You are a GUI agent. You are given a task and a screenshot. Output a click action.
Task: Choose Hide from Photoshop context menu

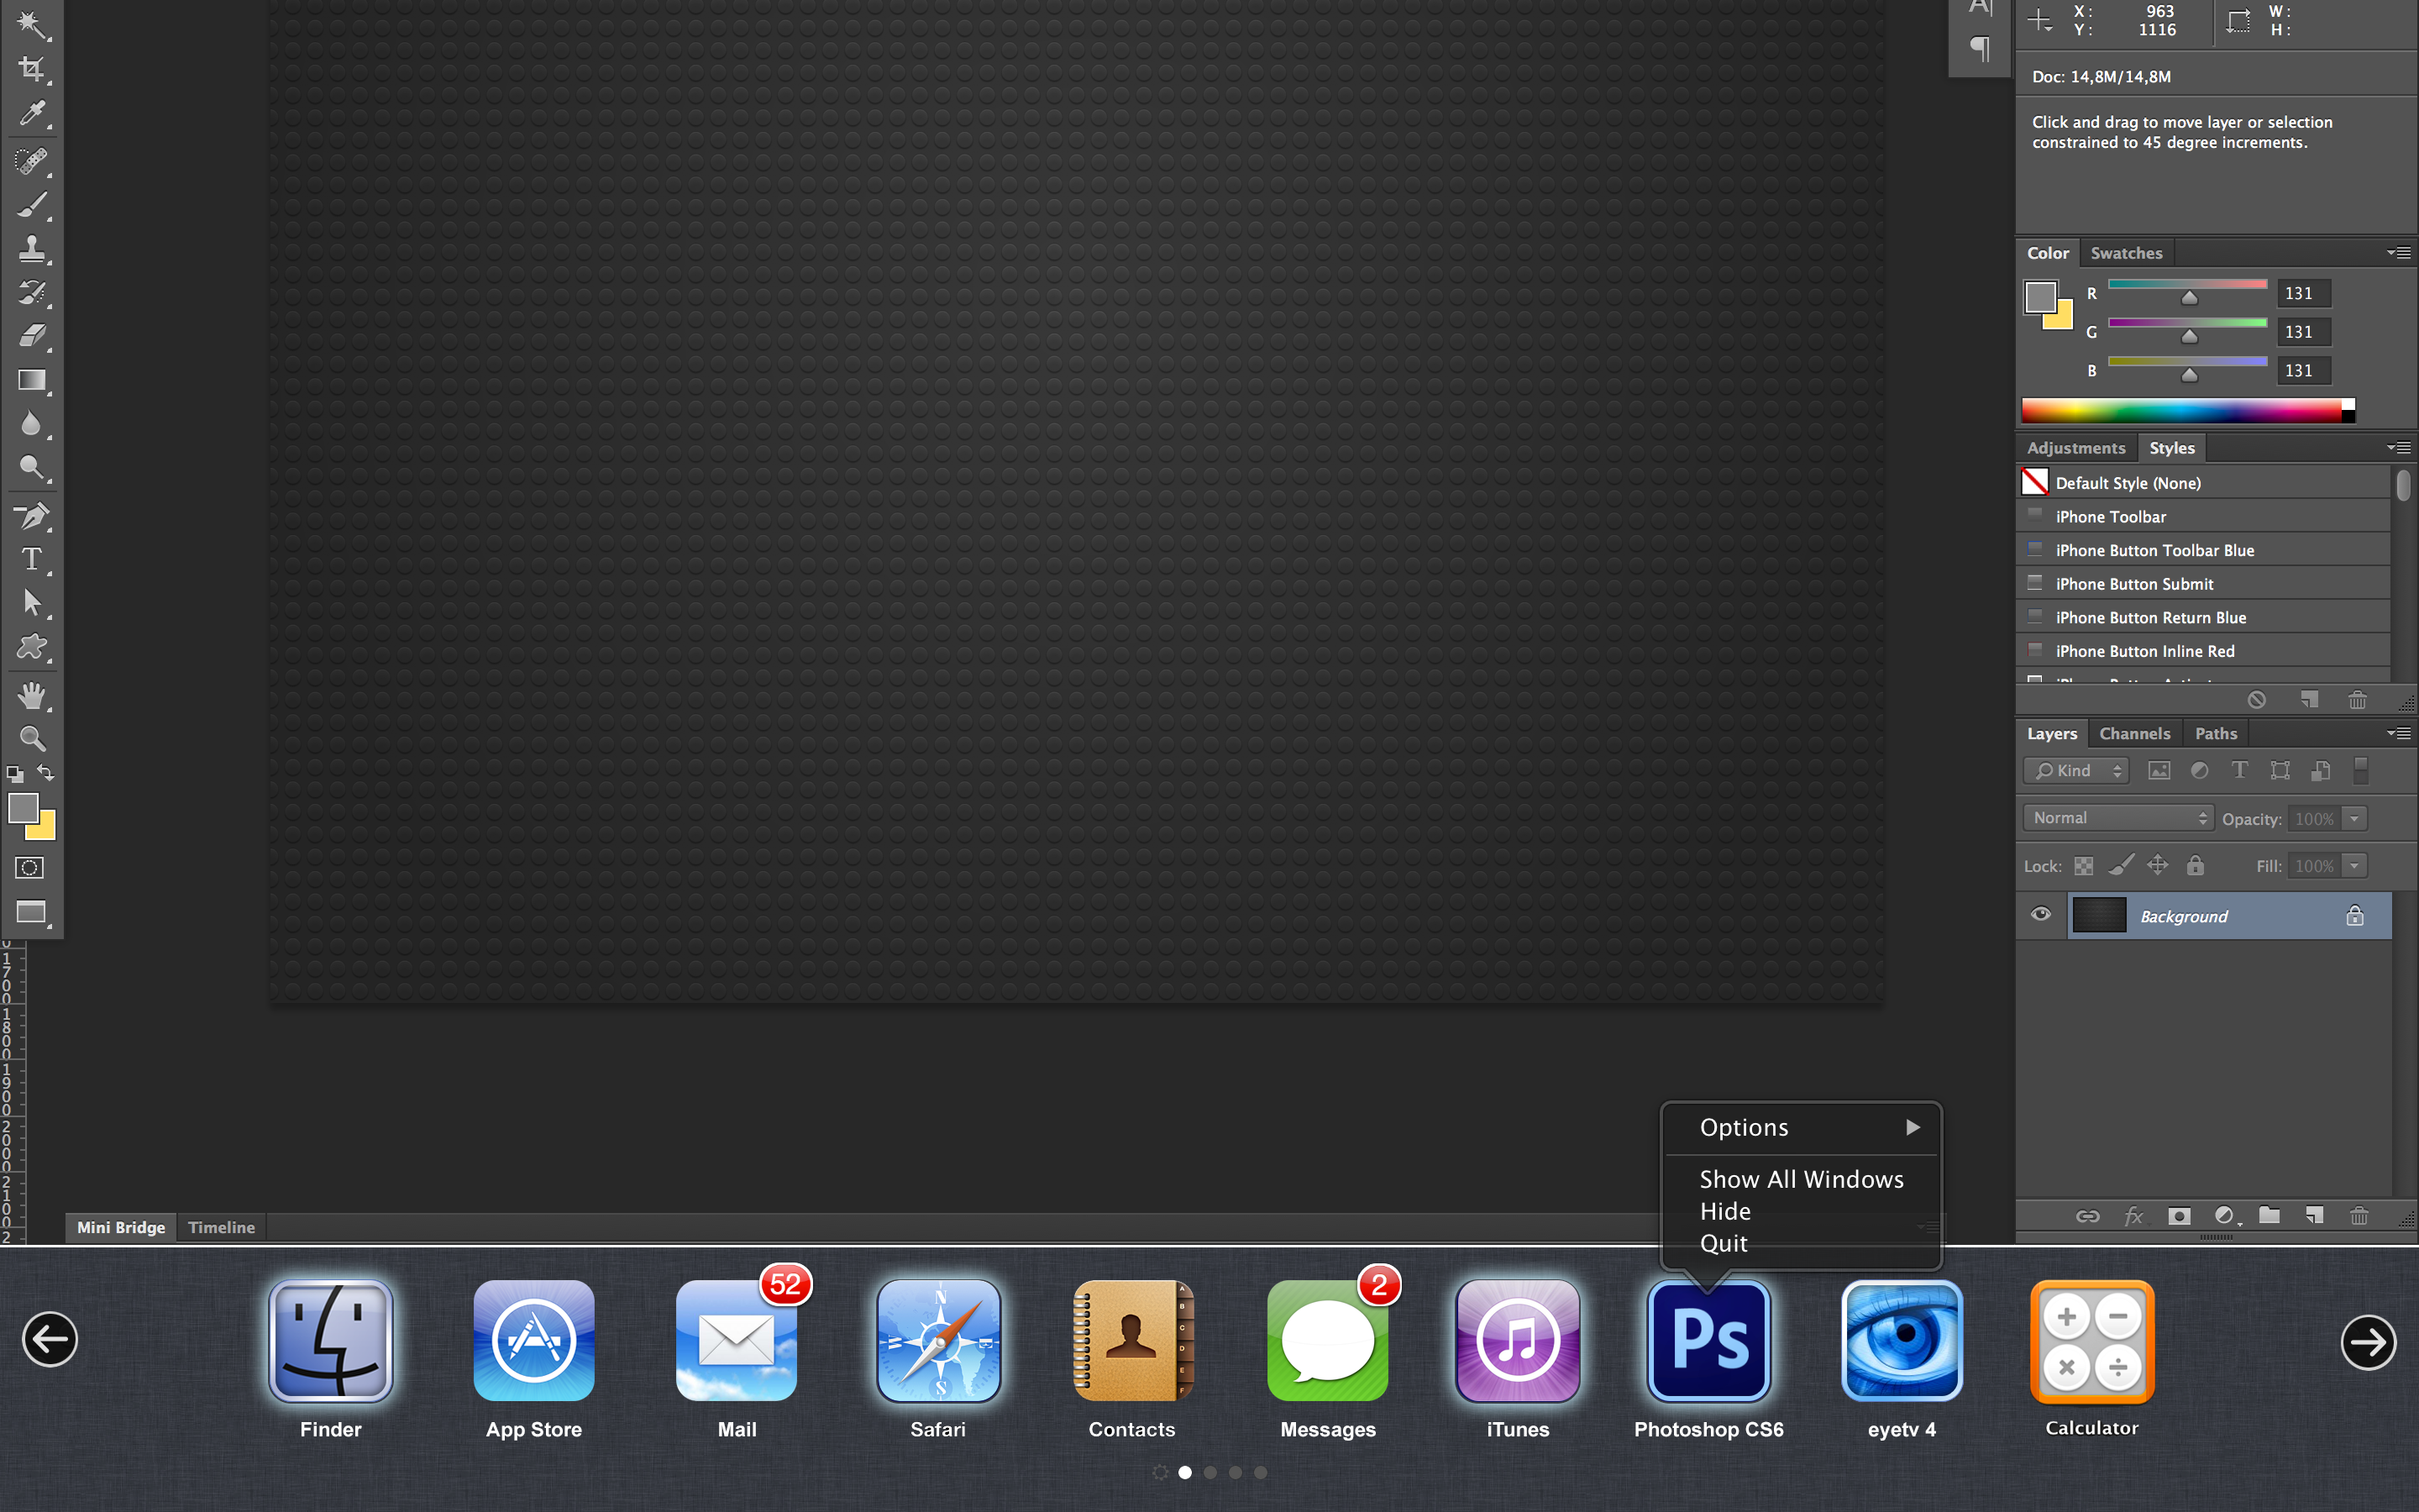(1725, 1211)
